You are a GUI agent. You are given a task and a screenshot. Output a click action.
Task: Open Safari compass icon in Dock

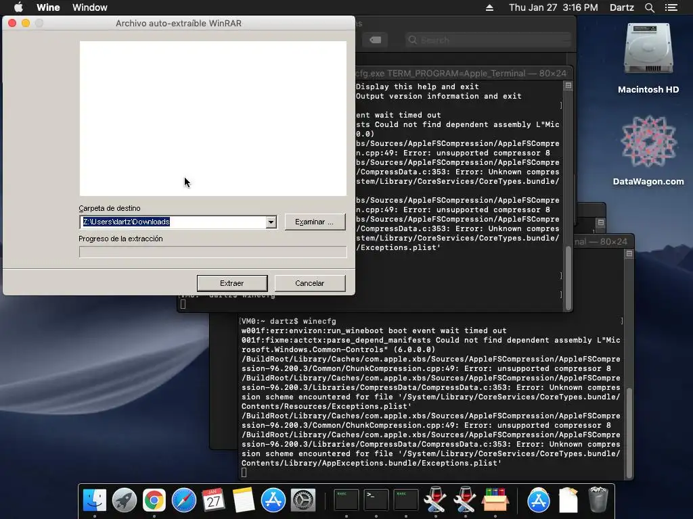[184, 500]
